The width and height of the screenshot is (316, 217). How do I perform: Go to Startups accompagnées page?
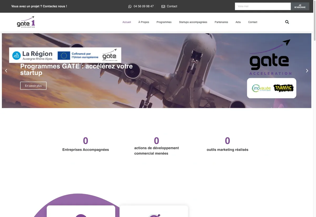click(x=193, y=22)
